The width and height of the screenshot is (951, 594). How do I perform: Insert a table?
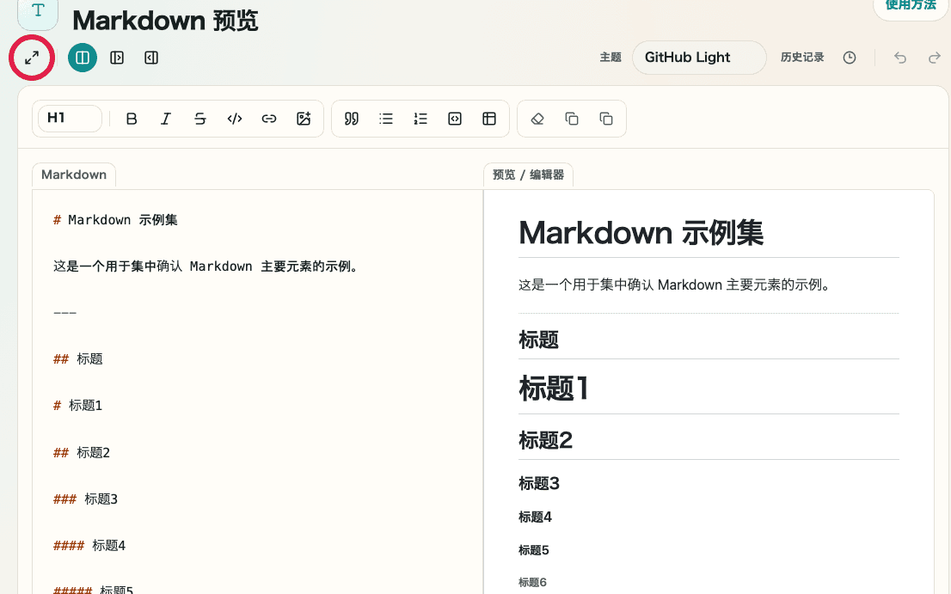click(489, 119)
